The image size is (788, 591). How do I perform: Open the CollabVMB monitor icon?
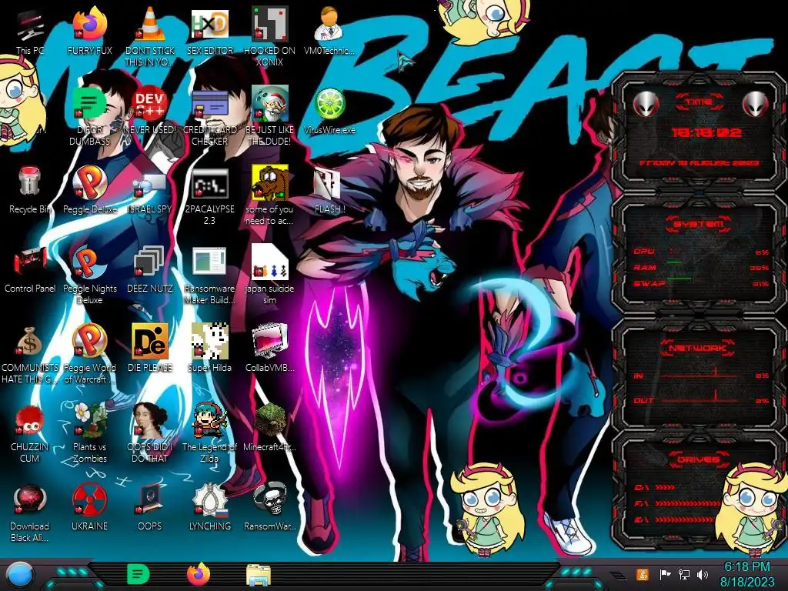(269, 341)
